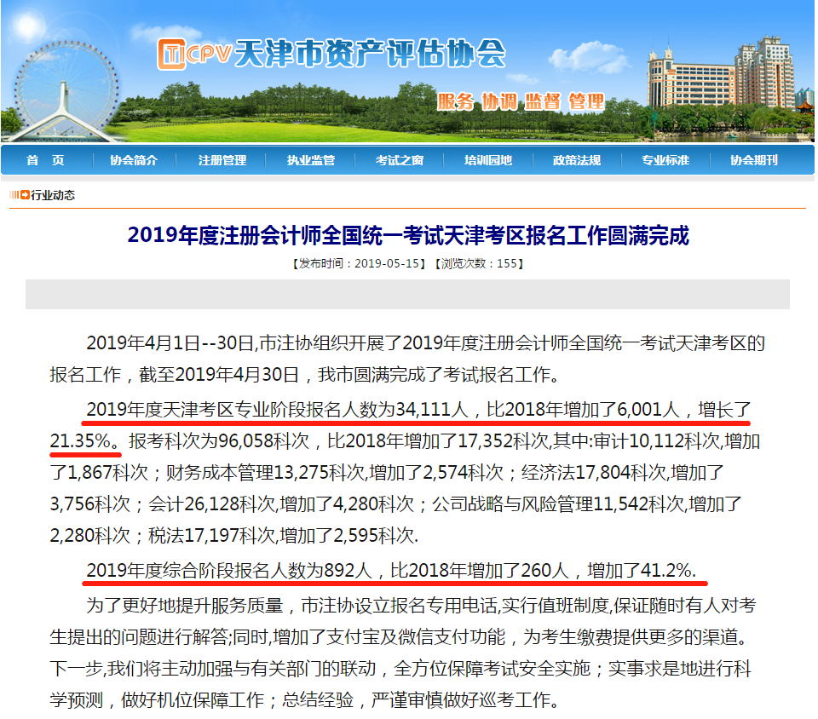Click the gray bar below the article info

pos(407,294)
